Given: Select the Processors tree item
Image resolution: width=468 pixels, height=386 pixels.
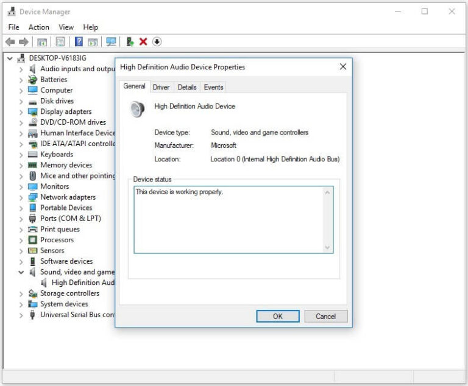Looking at the screenshot, I should (x=57, y=240).
